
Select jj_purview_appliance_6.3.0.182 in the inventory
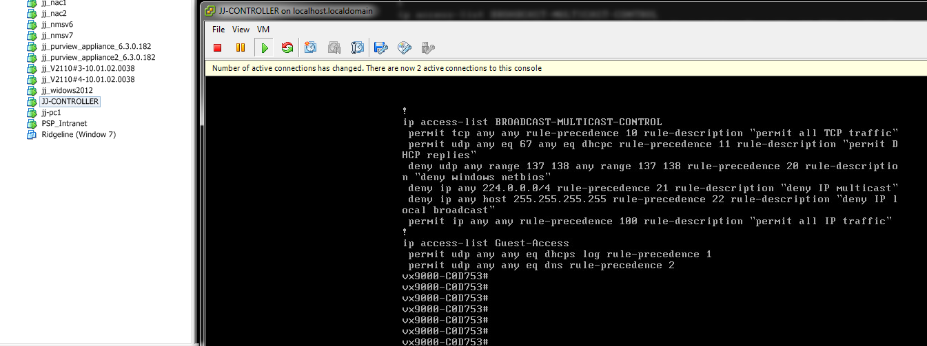(x=96, y=46)
